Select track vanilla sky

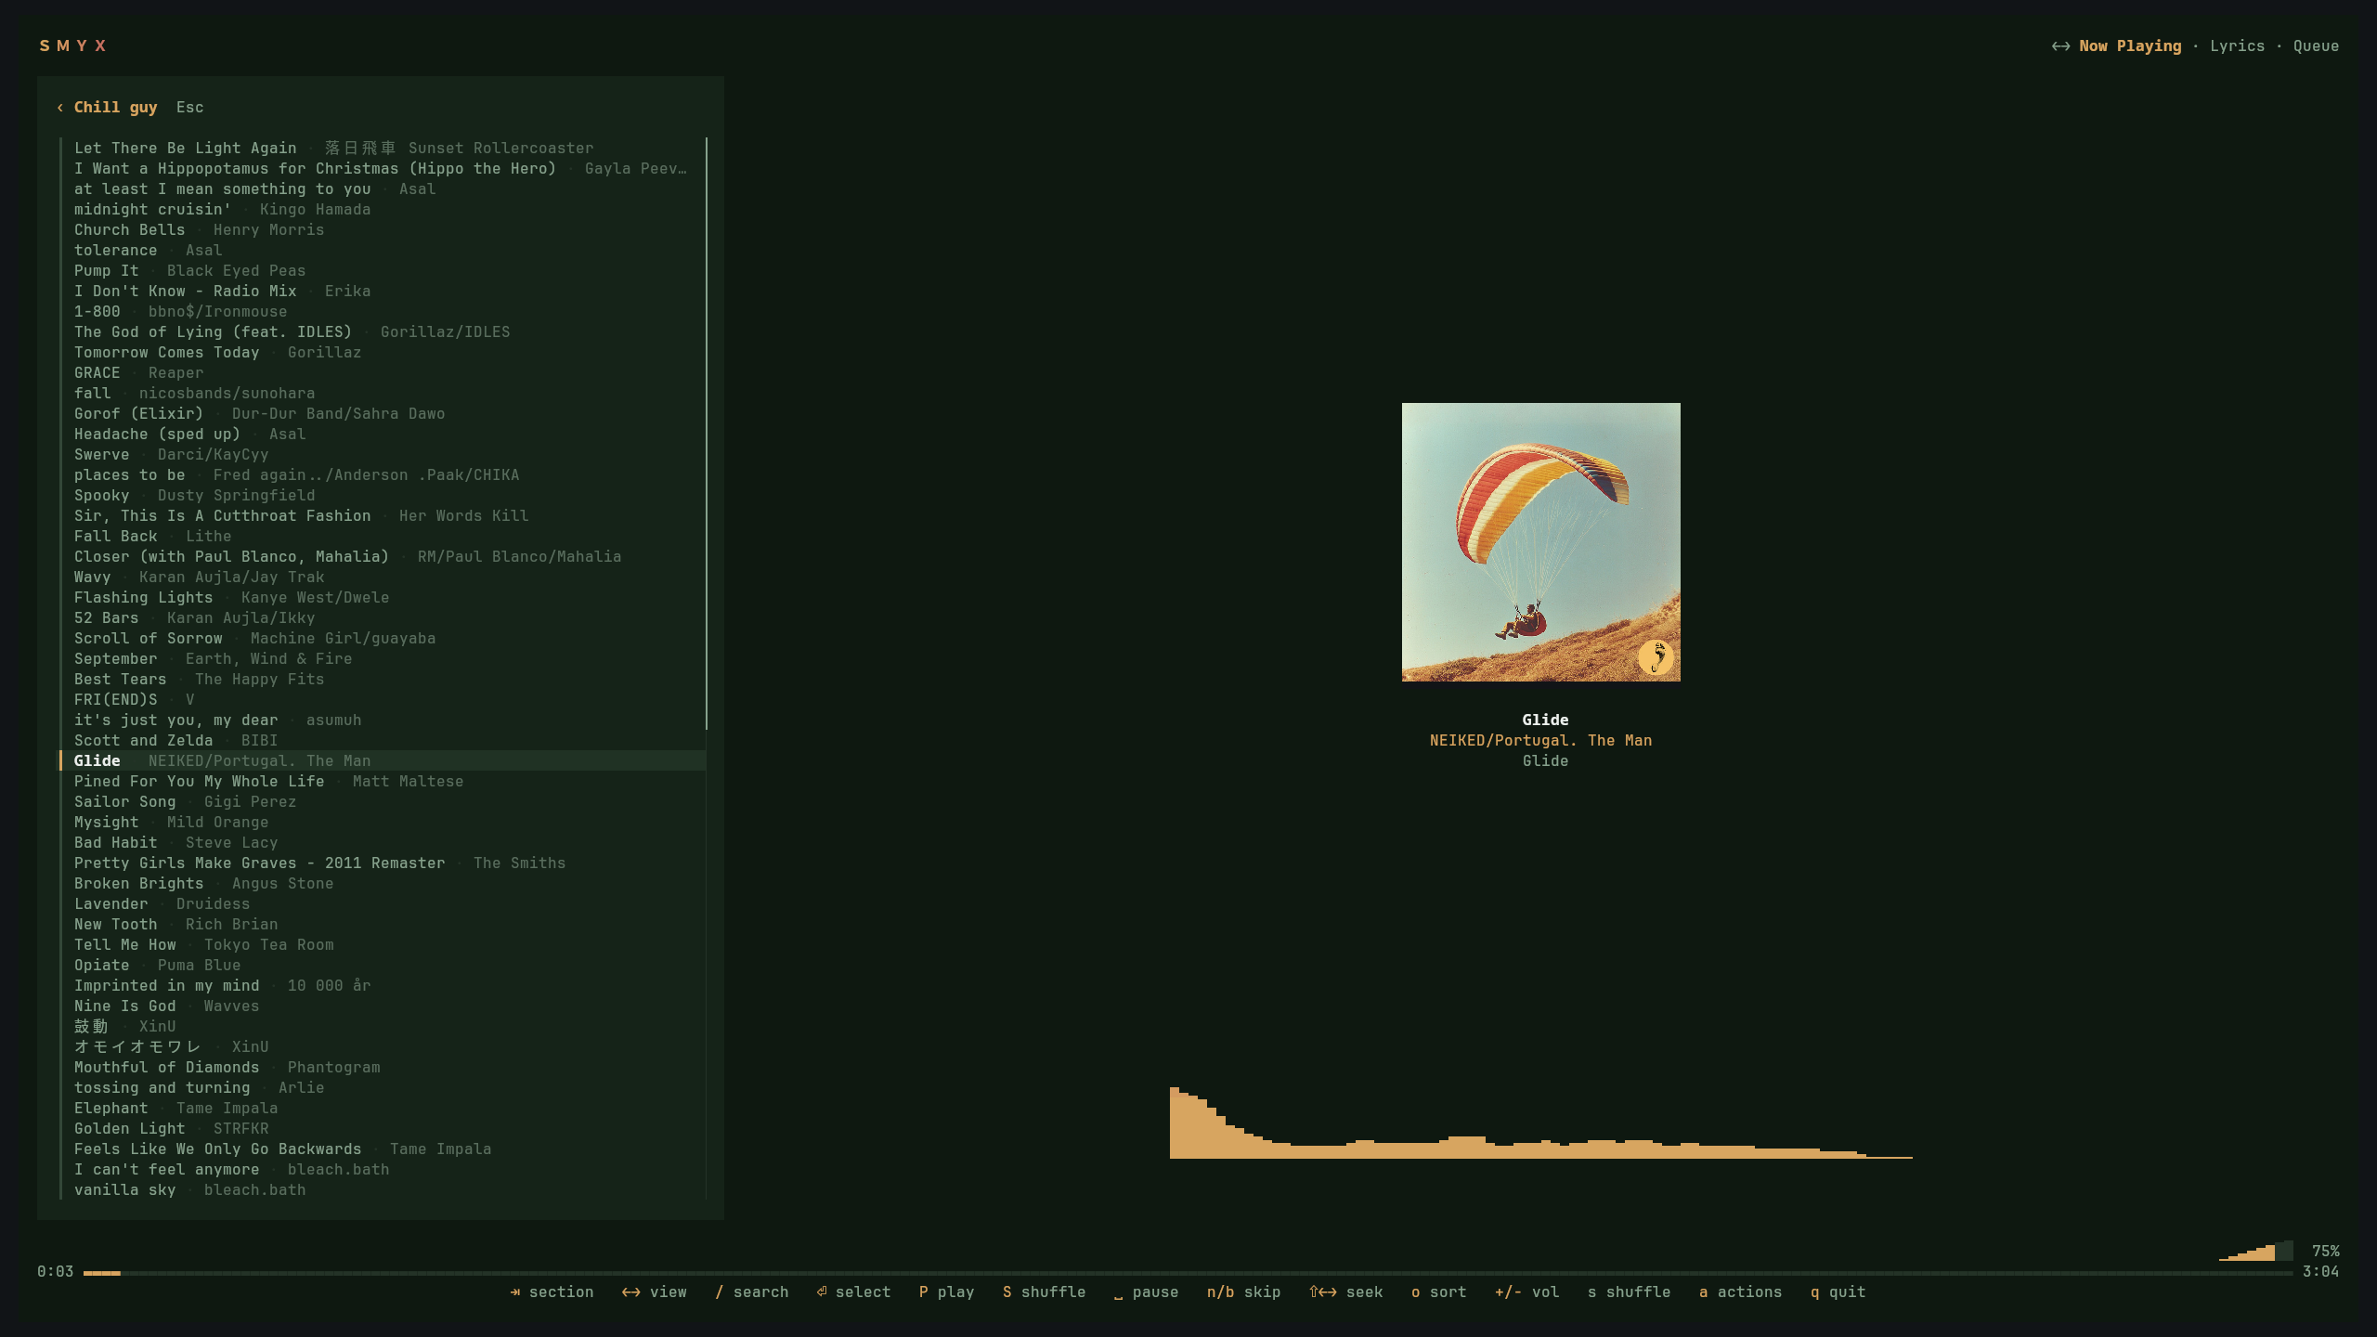383,1190
